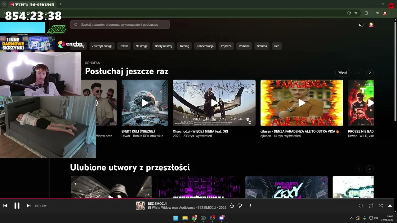Show hidden system tray icons
This screenshot has width=397, height=223.
[x=351, y=218]
